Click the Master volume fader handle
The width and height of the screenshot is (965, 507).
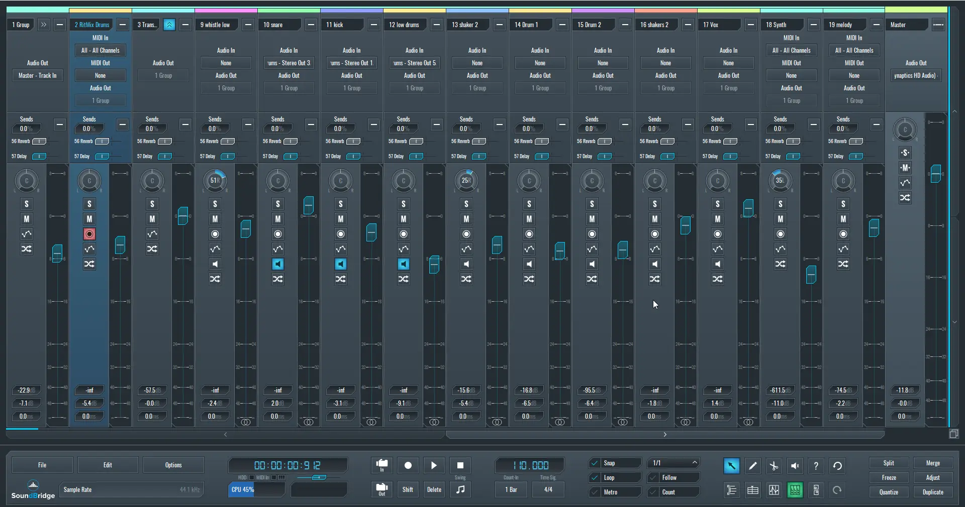[x=936, y=174]
